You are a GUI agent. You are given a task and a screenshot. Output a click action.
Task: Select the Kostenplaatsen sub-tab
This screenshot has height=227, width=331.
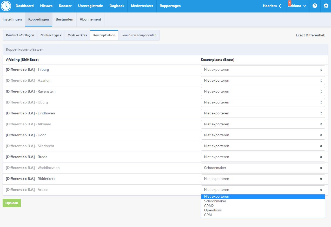[x=104, y=35]
